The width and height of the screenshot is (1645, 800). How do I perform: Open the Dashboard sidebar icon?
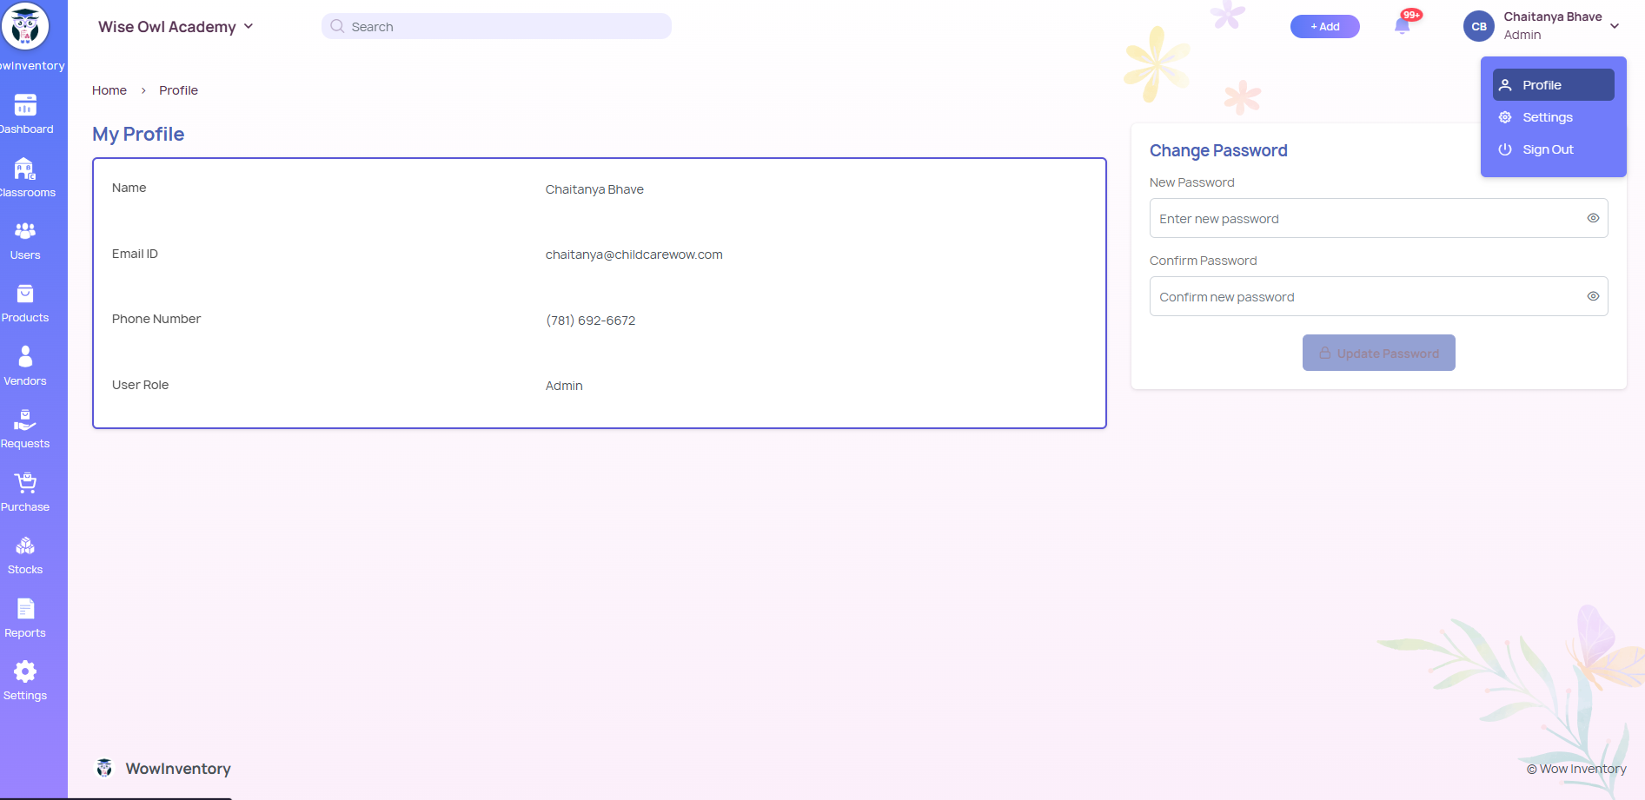click(25, 105)
